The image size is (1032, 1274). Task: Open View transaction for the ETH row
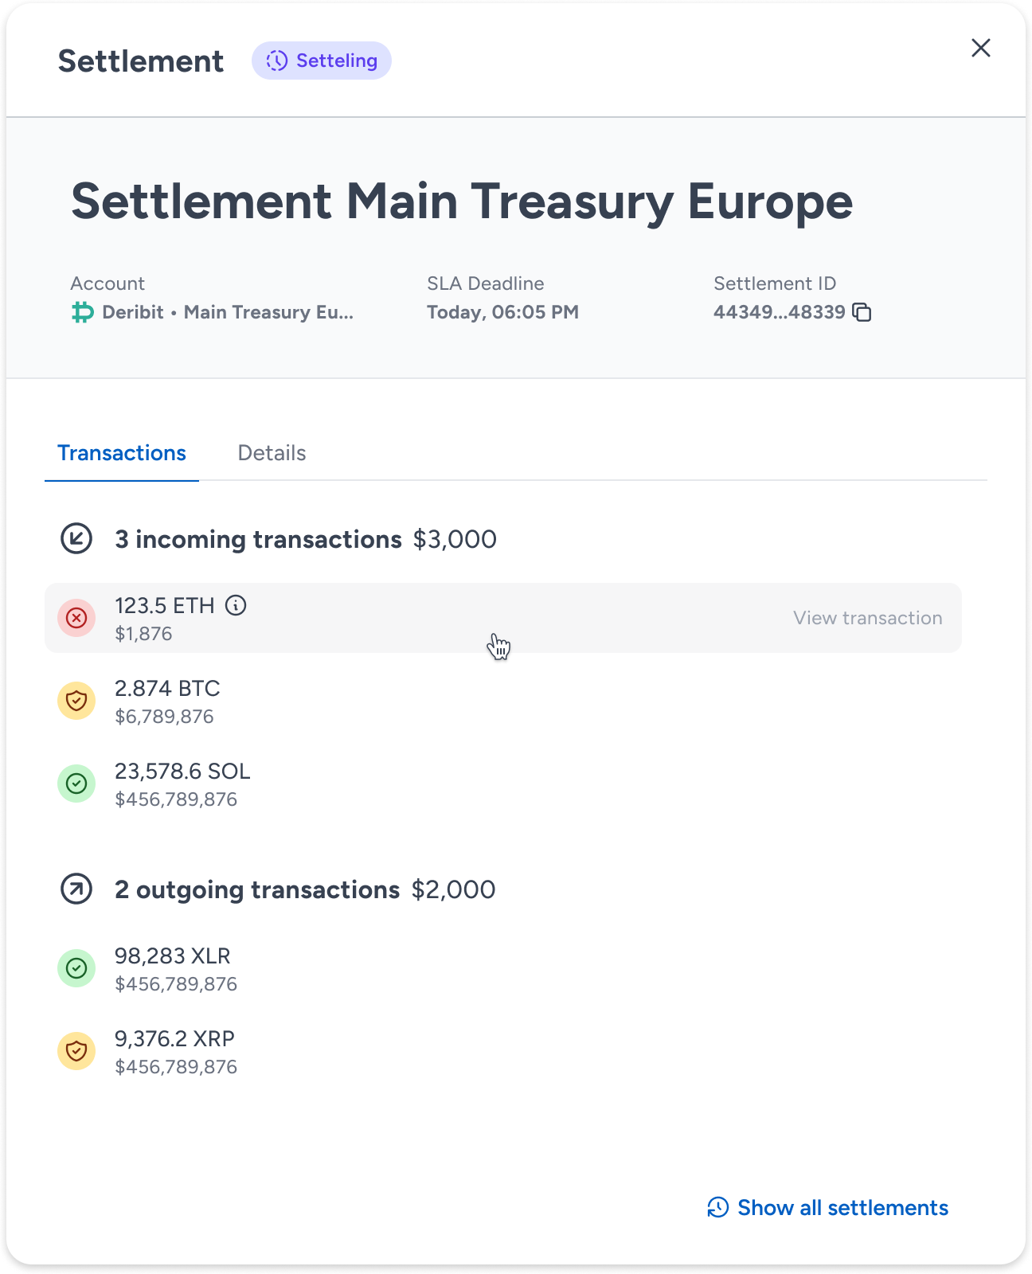click(x=867, y=618)
